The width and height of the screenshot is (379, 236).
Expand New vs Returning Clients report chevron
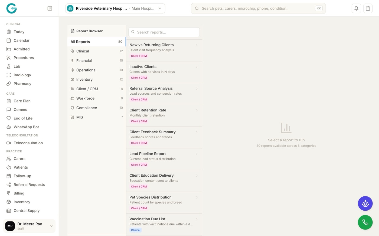point(197,45)
